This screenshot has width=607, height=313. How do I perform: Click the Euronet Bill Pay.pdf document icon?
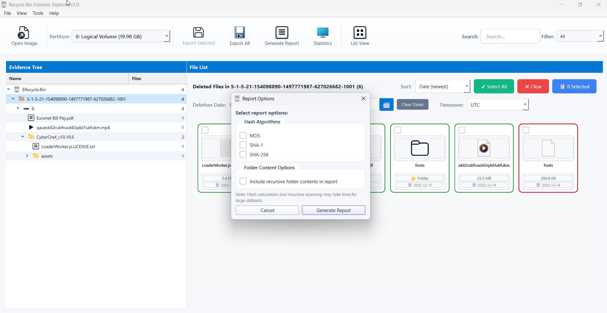tap(31, 118)
